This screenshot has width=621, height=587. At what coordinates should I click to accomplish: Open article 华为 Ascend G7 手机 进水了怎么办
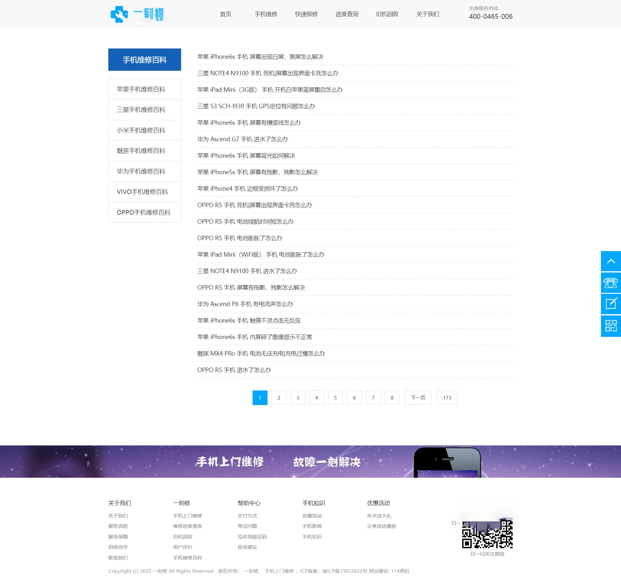pos(243,139)
